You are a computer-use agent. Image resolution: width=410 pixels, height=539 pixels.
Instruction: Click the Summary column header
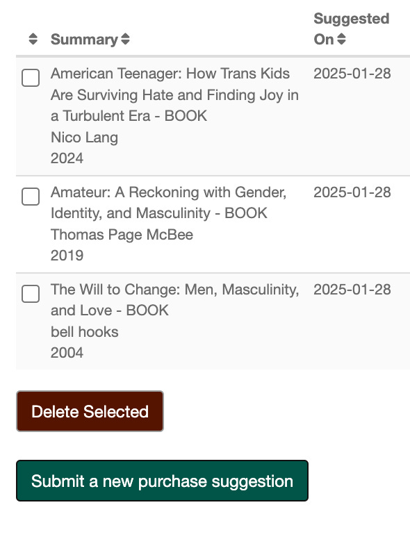84,39
